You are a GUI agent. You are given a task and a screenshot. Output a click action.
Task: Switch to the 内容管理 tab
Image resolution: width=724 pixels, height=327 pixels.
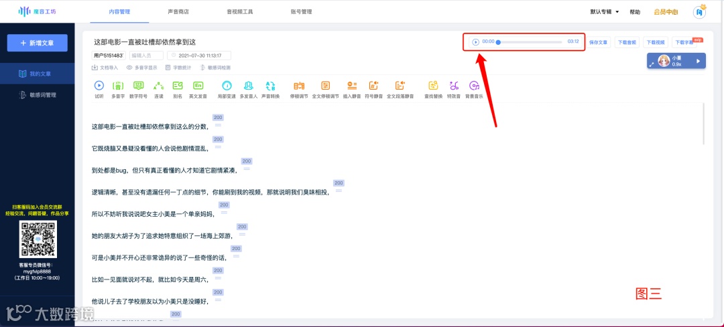119,11
